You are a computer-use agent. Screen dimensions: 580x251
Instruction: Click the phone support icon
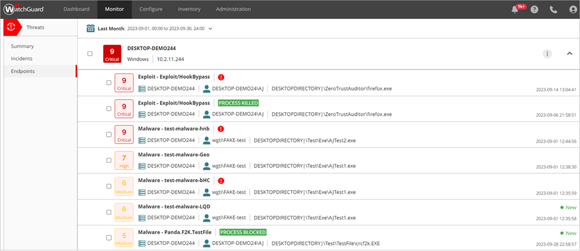point(553,10)
